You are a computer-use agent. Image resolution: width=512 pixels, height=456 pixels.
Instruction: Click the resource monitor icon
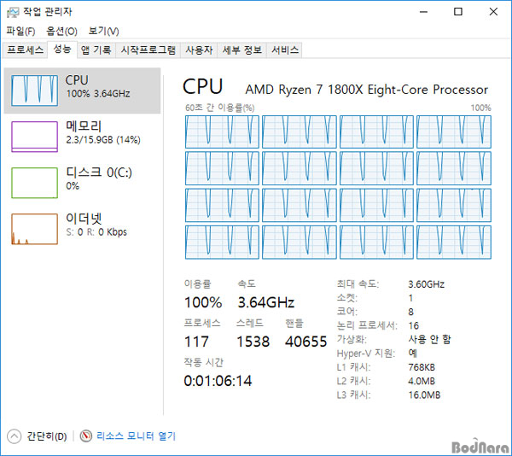tap(85, 436)
